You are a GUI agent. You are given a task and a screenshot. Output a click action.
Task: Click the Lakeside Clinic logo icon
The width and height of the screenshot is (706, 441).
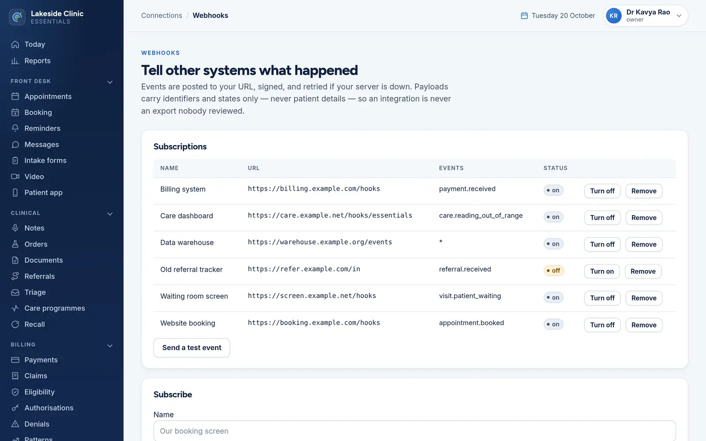(x=17, y=17)
